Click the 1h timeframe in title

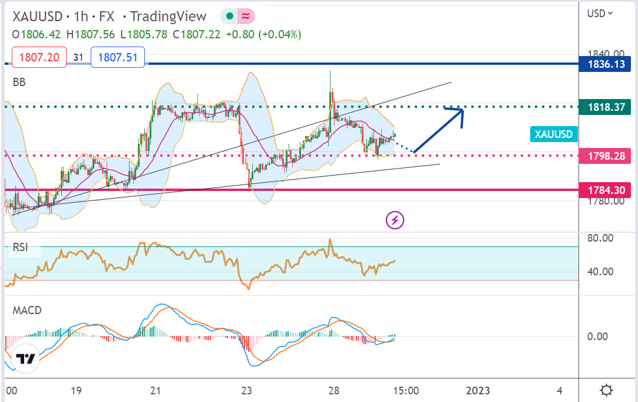click(81, 17)
